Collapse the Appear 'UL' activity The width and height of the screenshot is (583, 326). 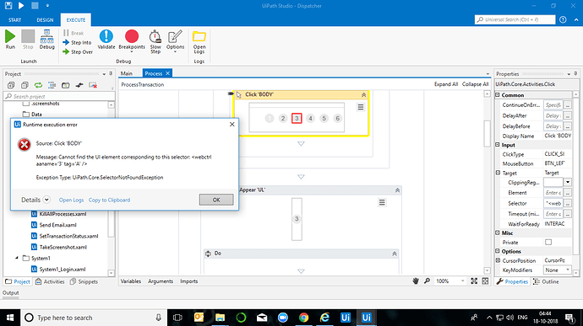(x=397, y=190)
